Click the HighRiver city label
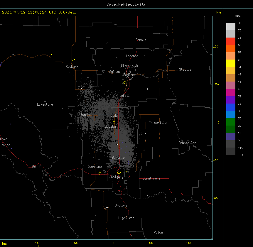The width and height of the screenshot is (253, 247). point(126,218)
